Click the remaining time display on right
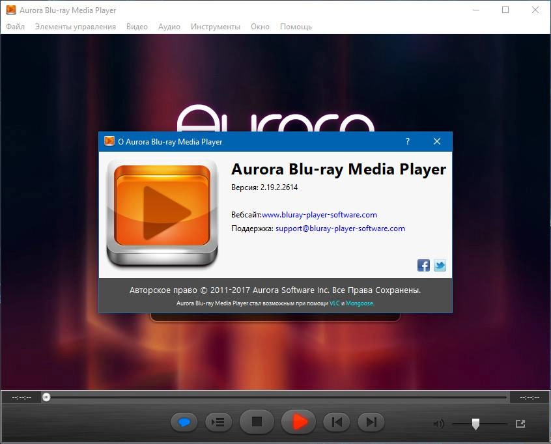The width and height of the screenshot is (551, 444). click(x=530, y=397)
